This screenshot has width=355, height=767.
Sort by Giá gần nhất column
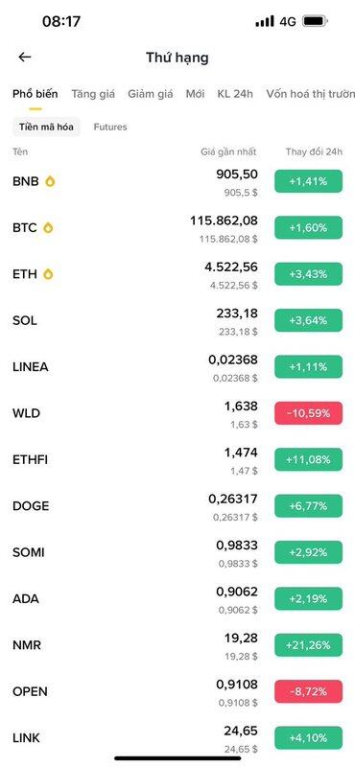228,152
